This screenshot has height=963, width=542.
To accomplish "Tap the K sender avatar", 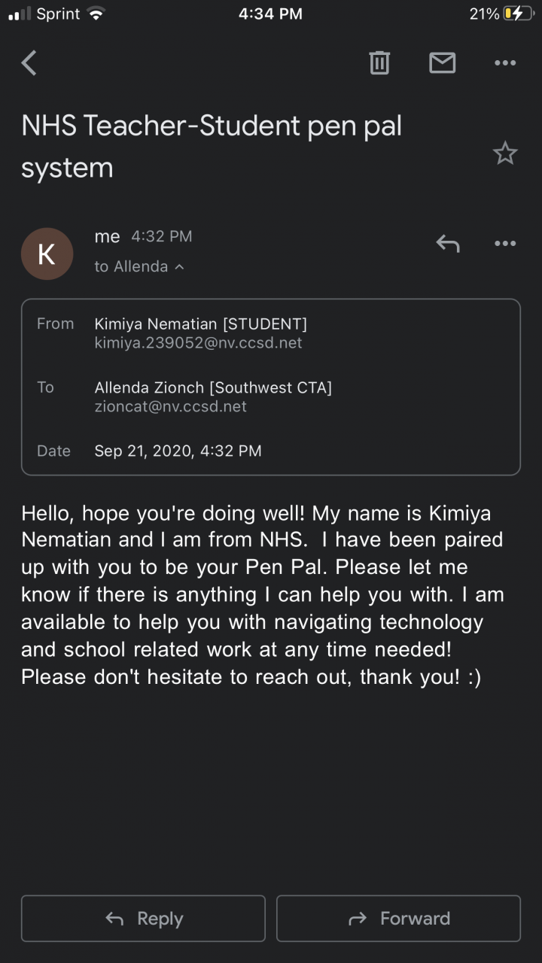I will 47,254.
